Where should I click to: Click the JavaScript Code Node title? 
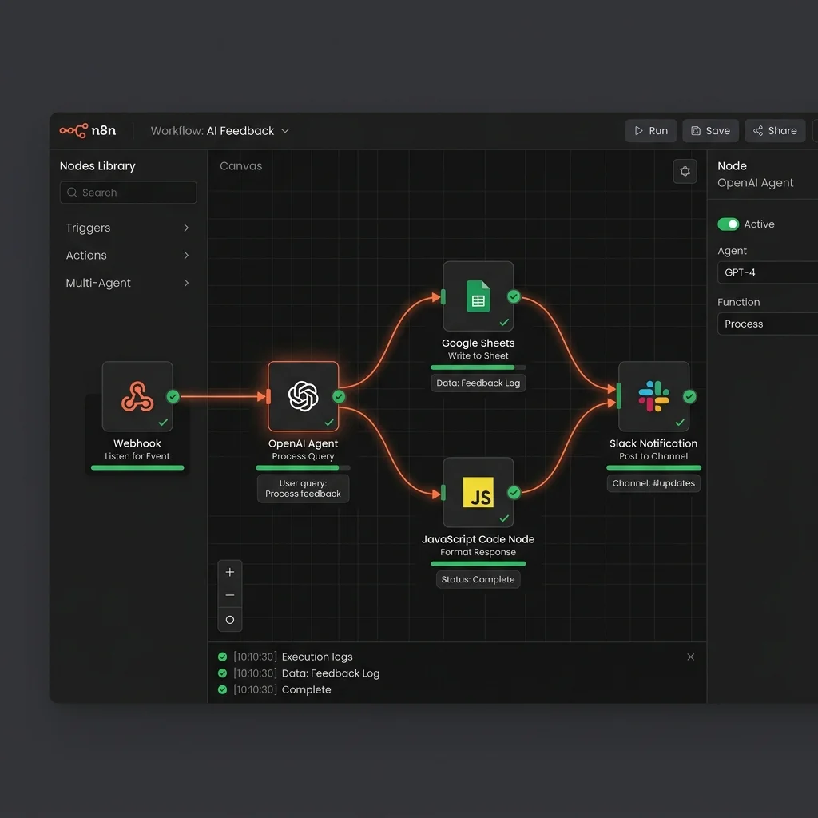coord(478,539)
